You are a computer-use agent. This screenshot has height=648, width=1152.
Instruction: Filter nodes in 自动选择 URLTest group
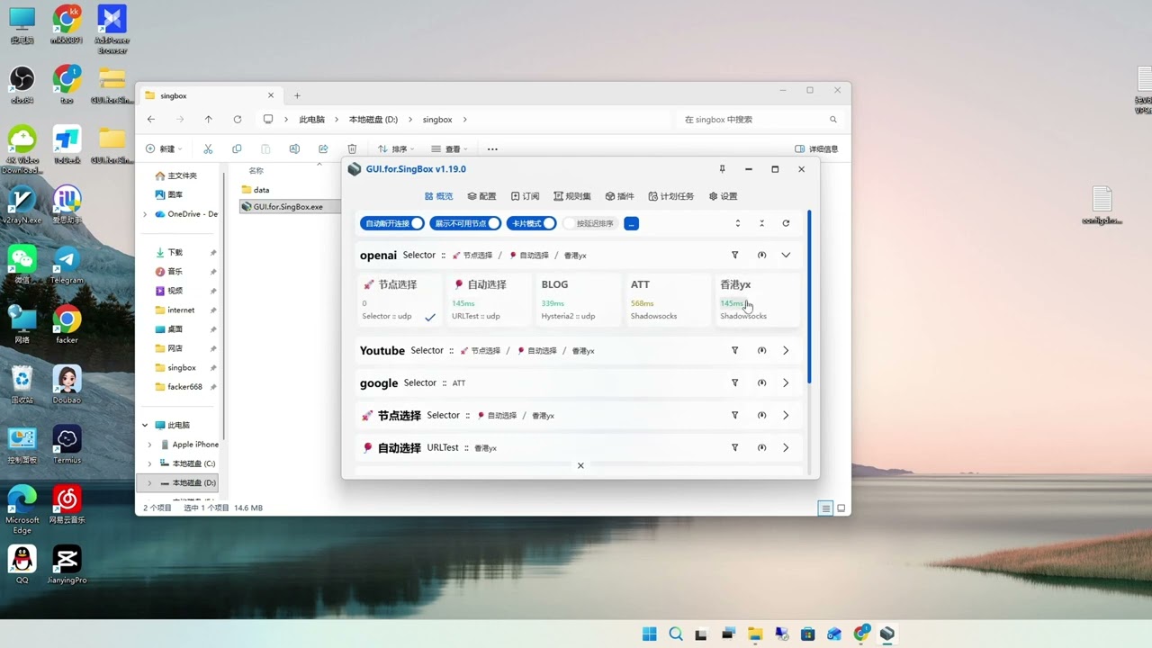(x=734, y=448)
